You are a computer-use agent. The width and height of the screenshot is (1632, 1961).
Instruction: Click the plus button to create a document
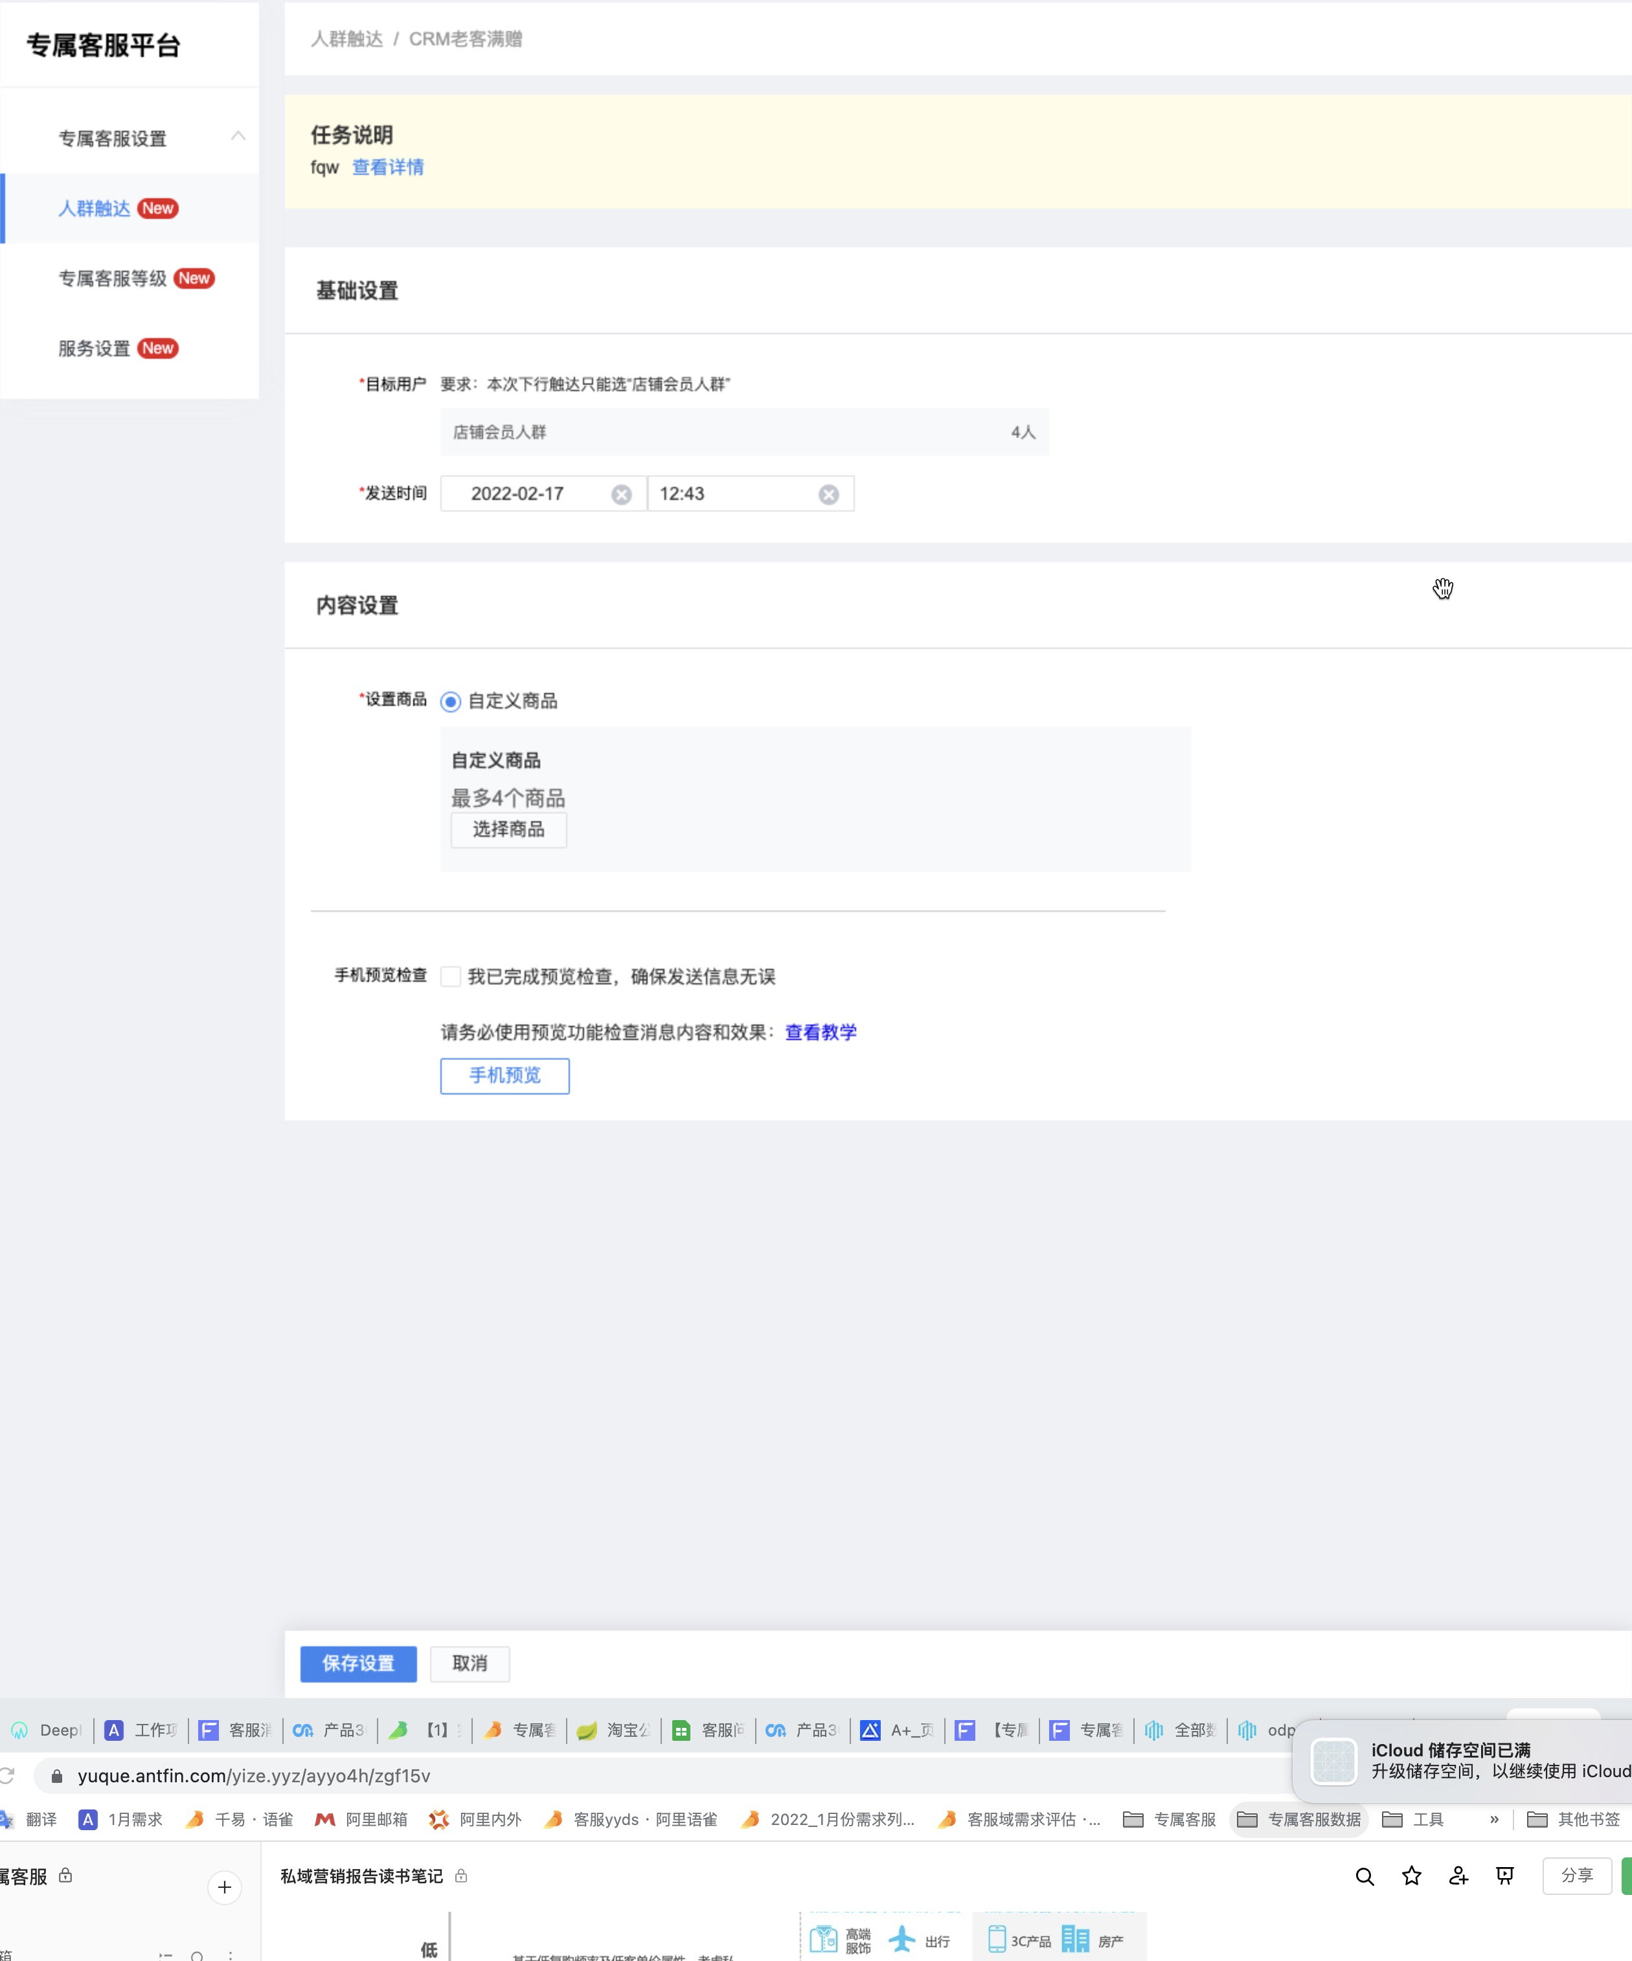[x=224, y=1887]
